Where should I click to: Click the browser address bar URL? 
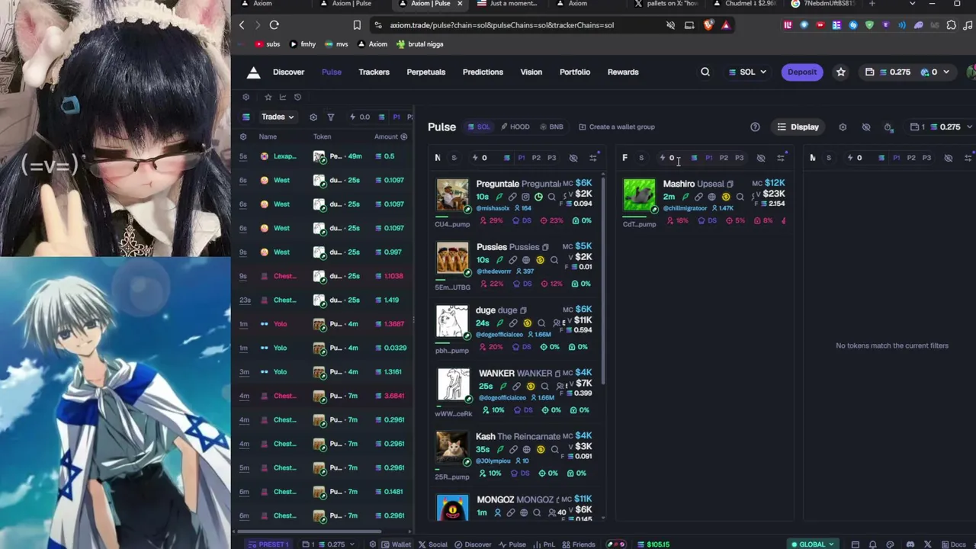(502, 25)
